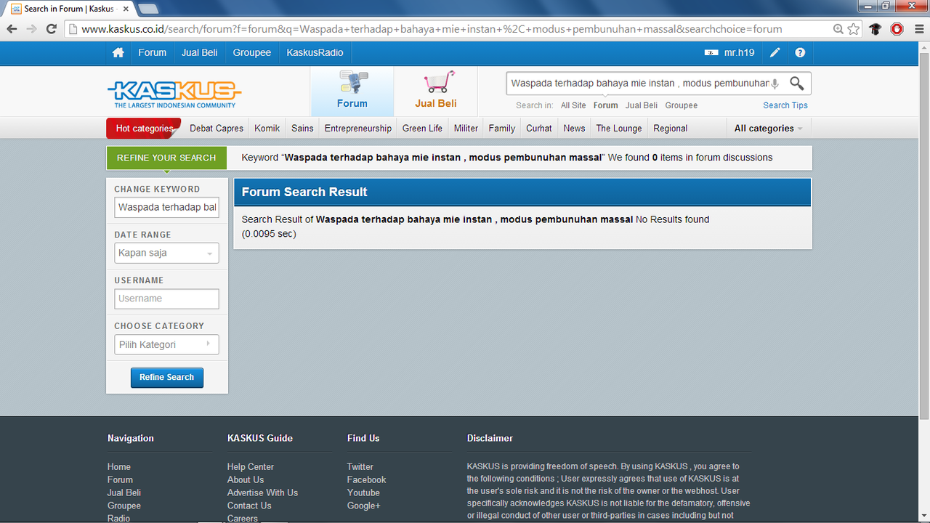Click the microphone voice search icon

(775, 84)
